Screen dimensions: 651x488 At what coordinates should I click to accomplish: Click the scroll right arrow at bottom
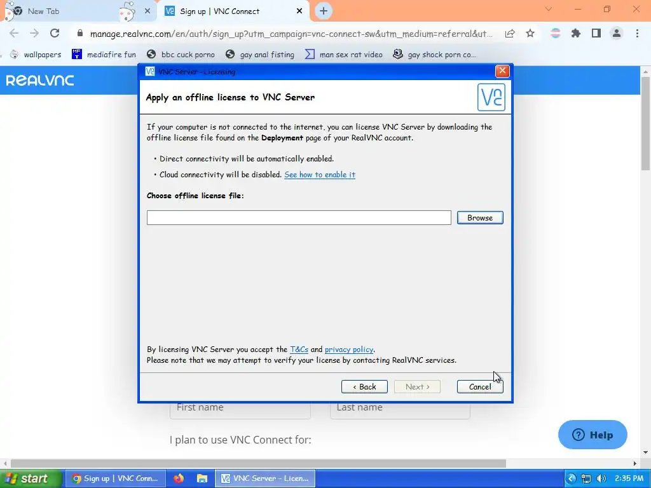(x=635, y=463)
